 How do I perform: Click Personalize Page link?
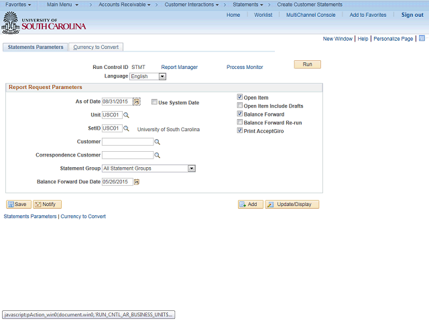click(x=393, y=39)
